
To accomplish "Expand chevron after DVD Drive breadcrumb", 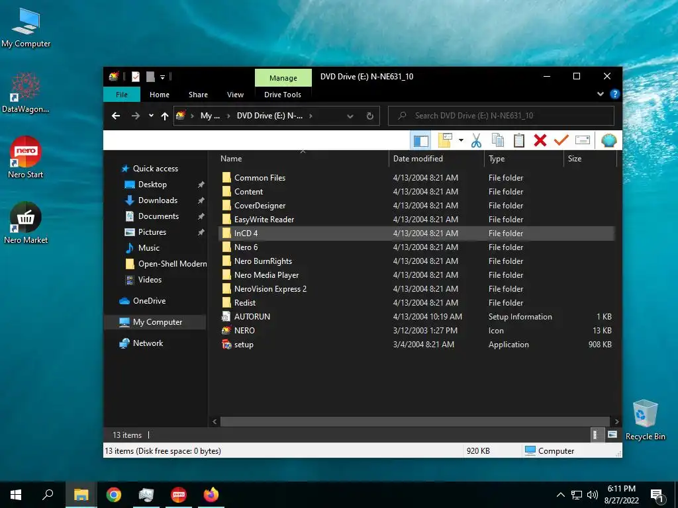I will pos(311,115).
